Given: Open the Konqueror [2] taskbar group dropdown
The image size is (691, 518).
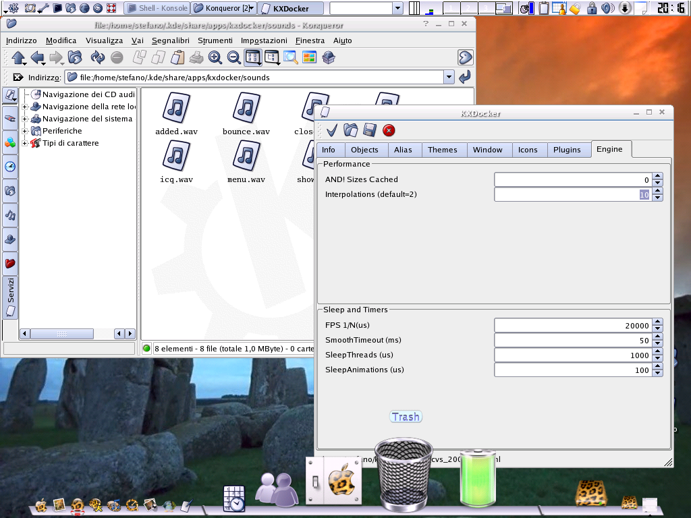Looking at the screenshot, I should pos(252,8).
